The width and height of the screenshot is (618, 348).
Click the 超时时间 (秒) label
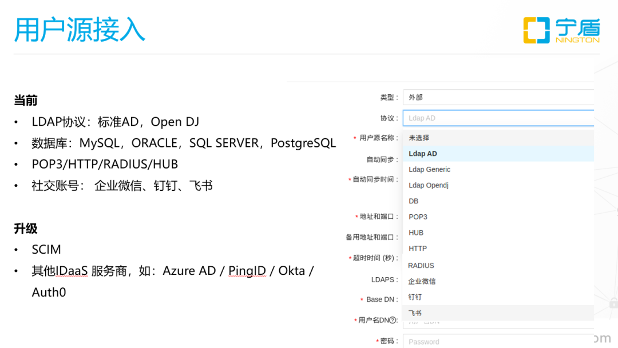click(374, 258)
